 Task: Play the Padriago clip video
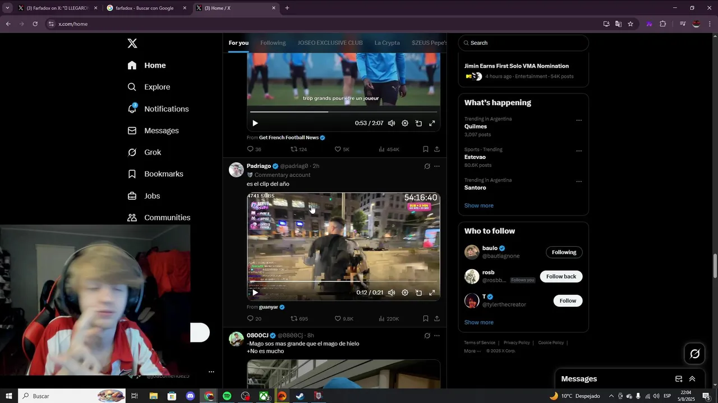coord(255,293)
